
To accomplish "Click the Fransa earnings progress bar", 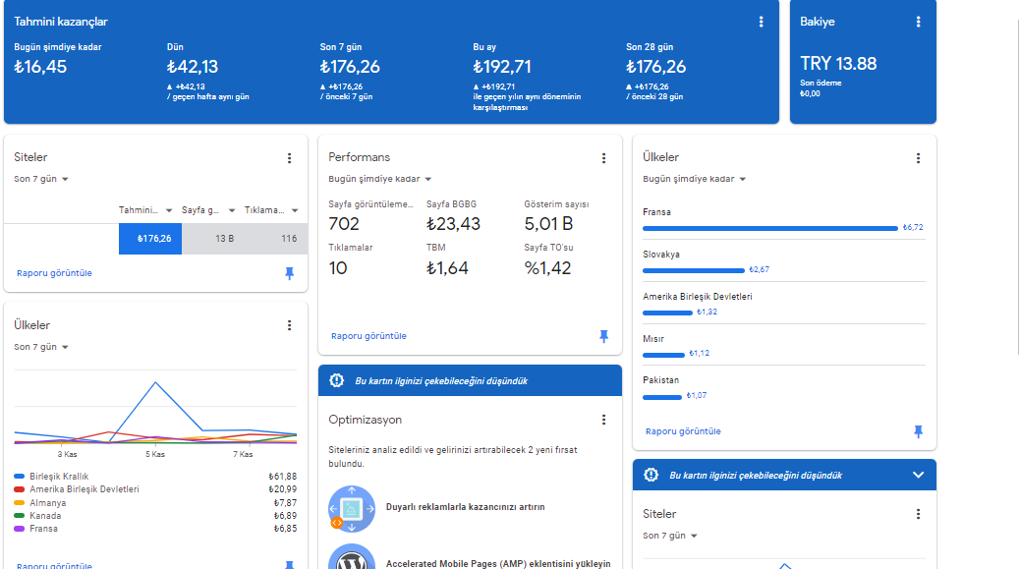I will (x=770, y=228).
